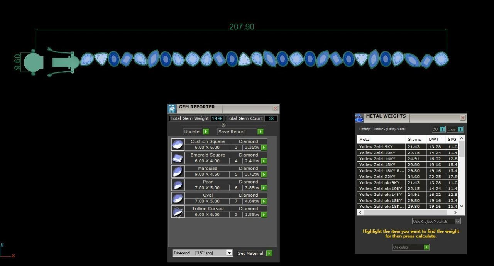The width and height of the screenshot is (494, 266).
Task: Click the Cushion Square name cell
Action: point(207,141)
